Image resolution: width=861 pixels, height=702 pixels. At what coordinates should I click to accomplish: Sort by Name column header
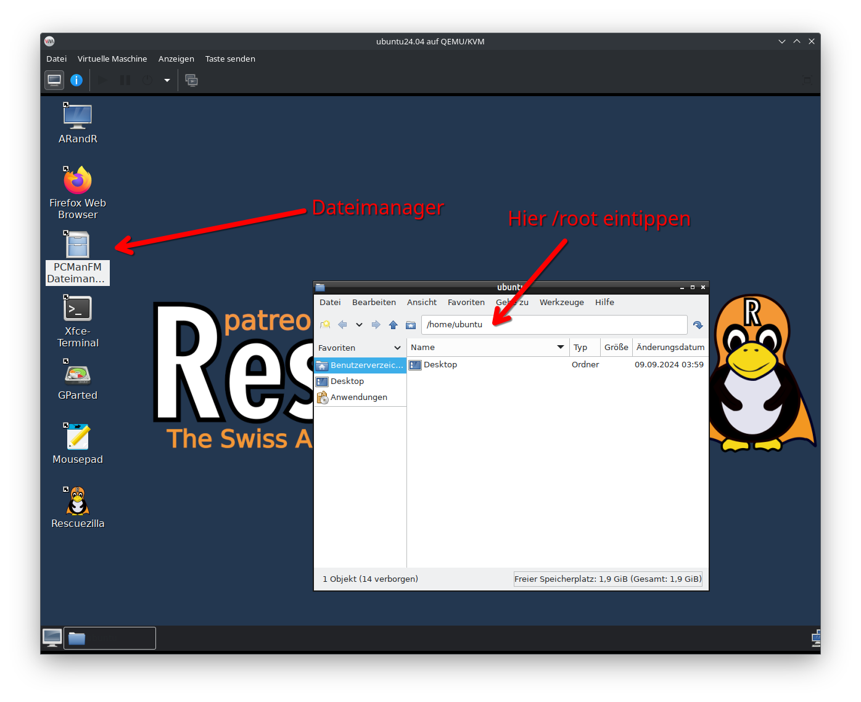488,348
